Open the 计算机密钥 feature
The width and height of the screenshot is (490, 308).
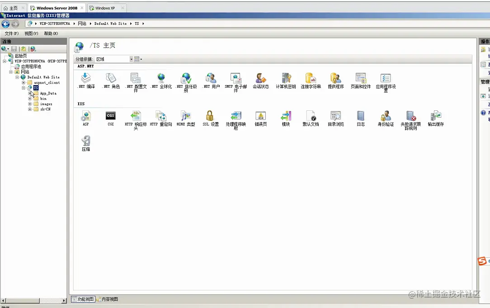click(x=286, y=81)
